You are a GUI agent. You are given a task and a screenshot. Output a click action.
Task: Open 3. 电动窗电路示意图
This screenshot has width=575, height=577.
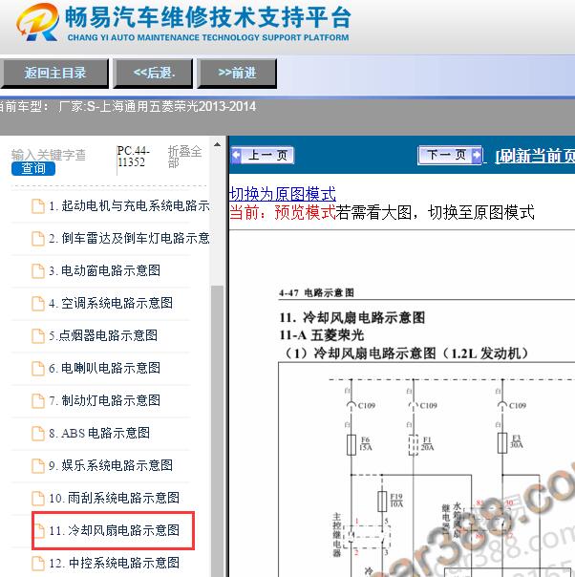point(105,271)
